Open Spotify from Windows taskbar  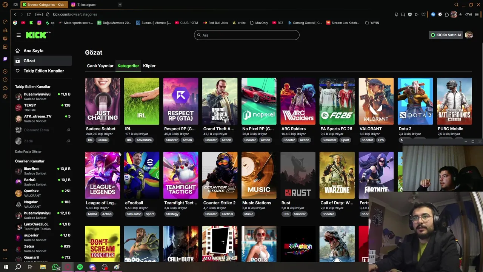tap(80, 267)
